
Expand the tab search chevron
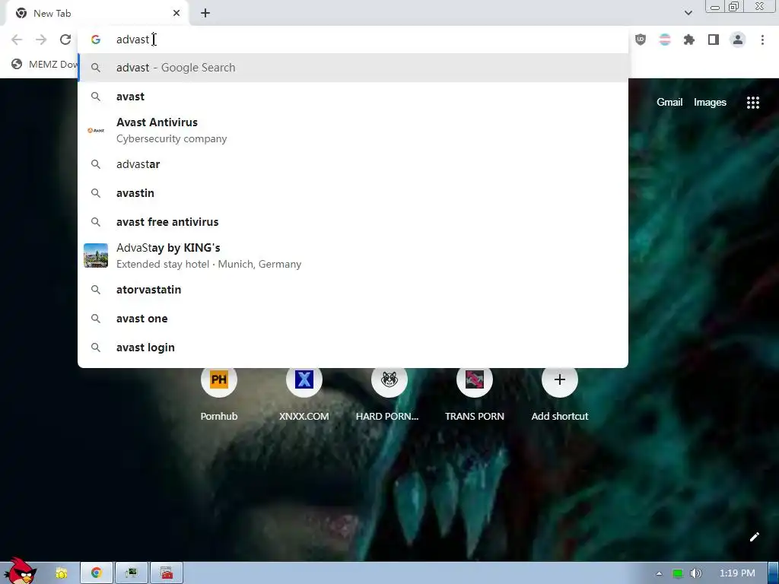(x=688, y=13)
